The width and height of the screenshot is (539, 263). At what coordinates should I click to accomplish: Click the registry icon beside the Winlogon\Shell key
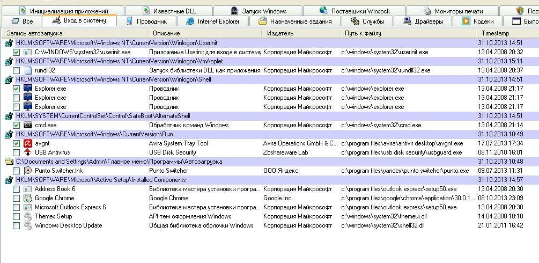(x=9, y=80)
